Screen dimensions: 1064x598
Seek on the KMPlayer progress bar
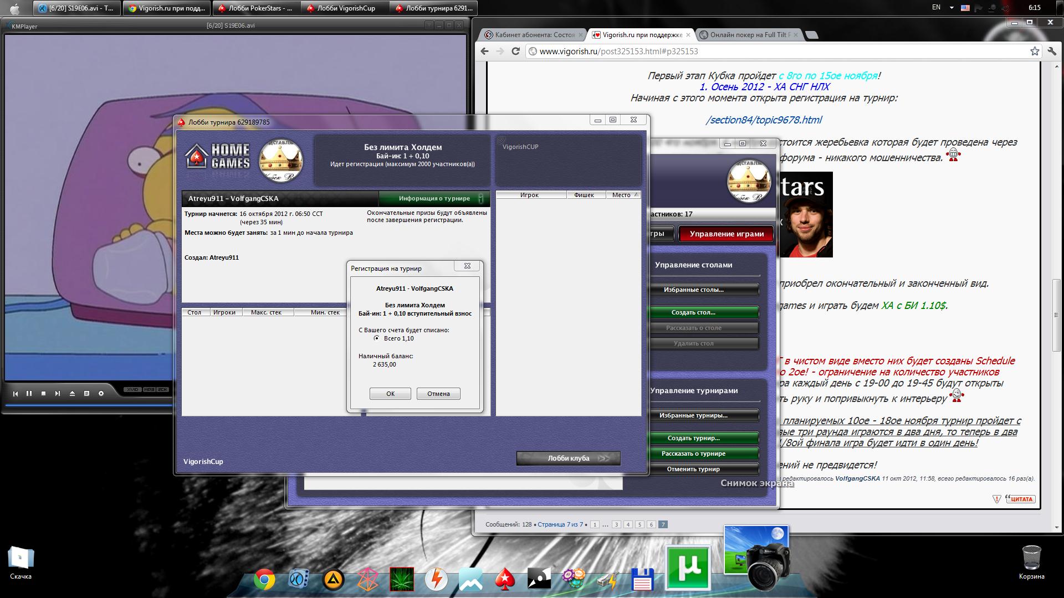click(x=89, y=406)
